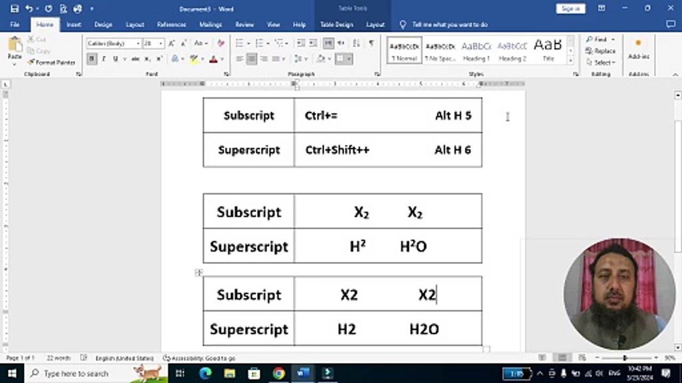Open comments icon below window controls
Screen dimensions: 682x383
click(670, 24)
